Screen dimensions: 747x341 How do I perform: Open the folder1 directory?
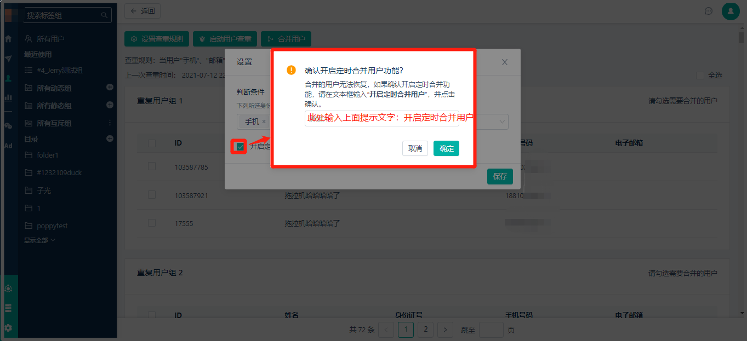[x=42, y=155]
